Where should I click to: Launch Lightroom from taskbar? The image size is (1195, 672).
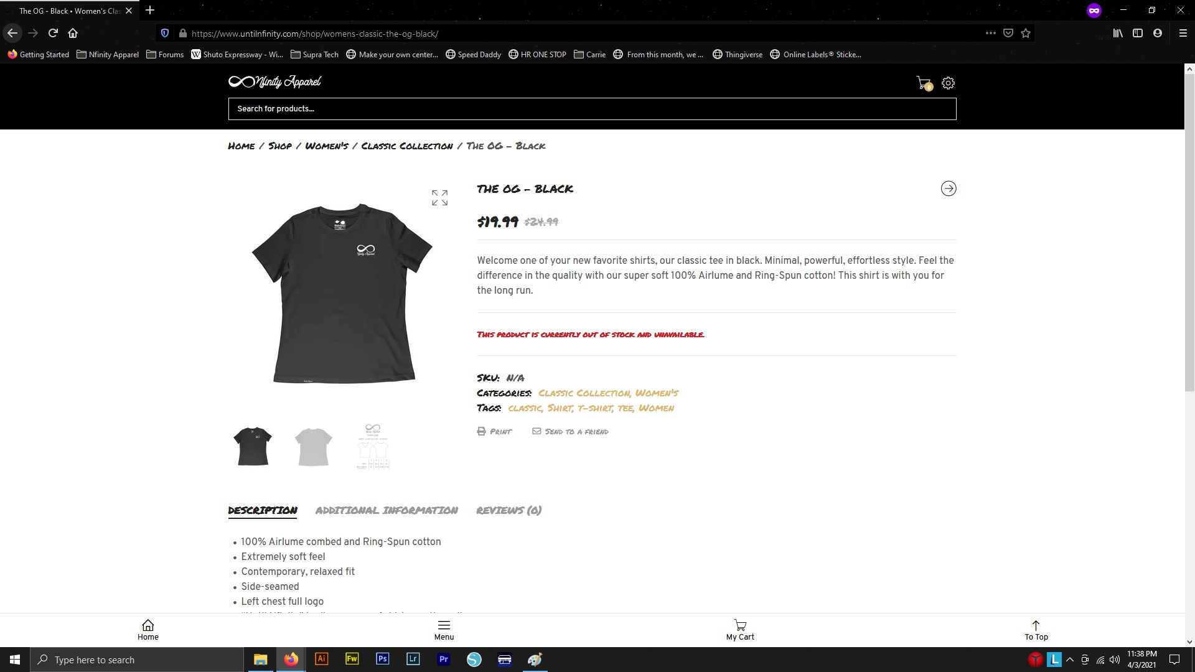point(413,659)
